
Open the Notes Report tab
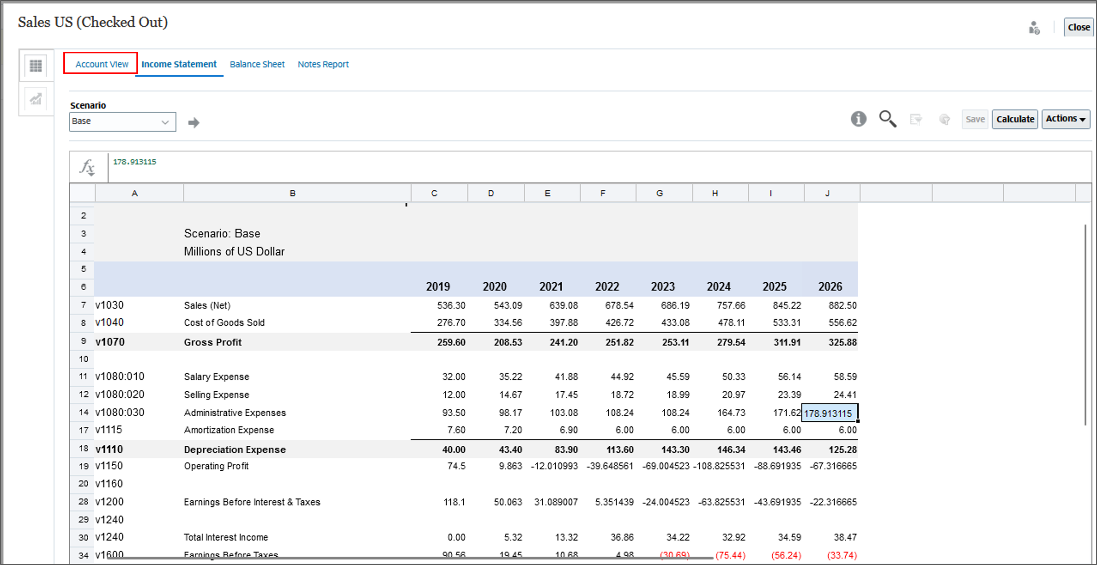[x=323, y=64]
